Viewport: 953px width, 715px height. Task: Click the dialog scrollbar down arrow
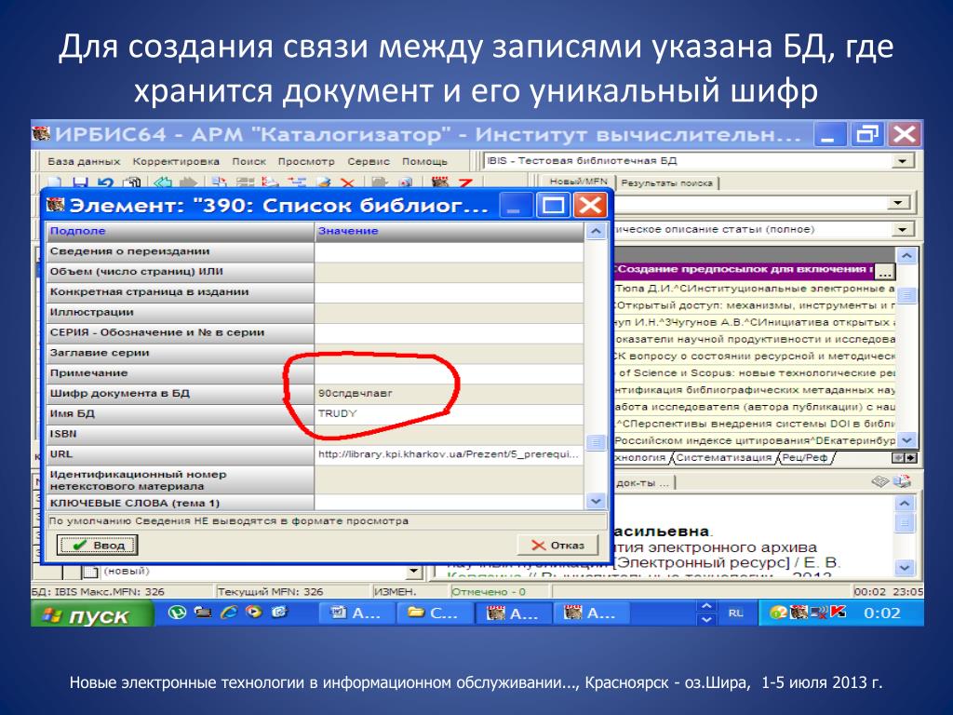click(x=596, y=501)
